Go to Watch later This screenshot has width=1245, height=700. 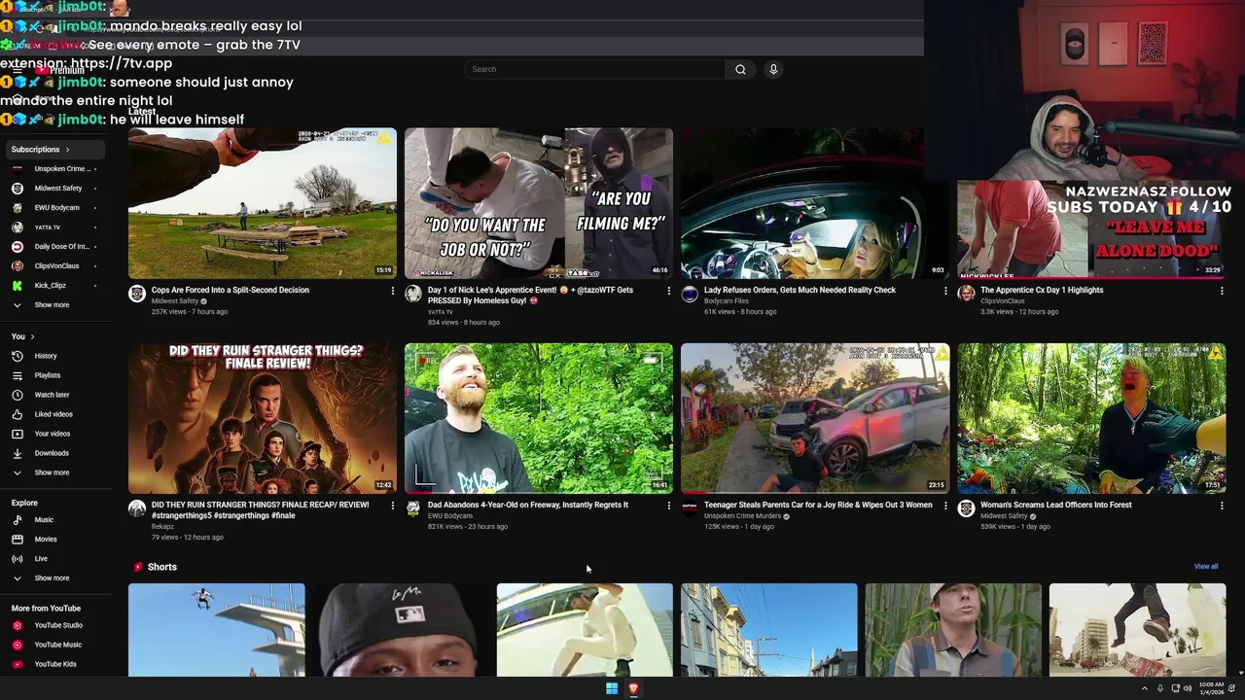coord(52,395)
